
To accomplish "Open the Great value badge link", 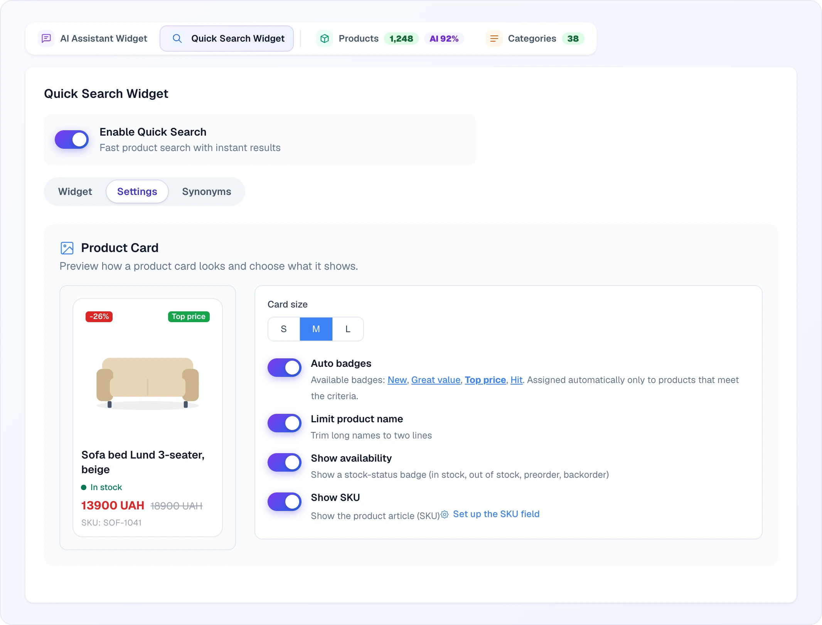I will coord(436,380).
